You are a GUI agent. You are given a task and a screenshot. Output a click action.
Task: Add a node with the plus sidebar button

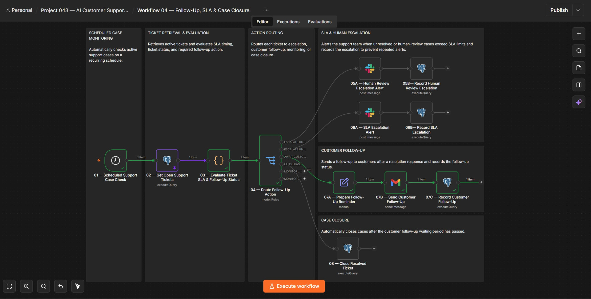coord(579,34)
